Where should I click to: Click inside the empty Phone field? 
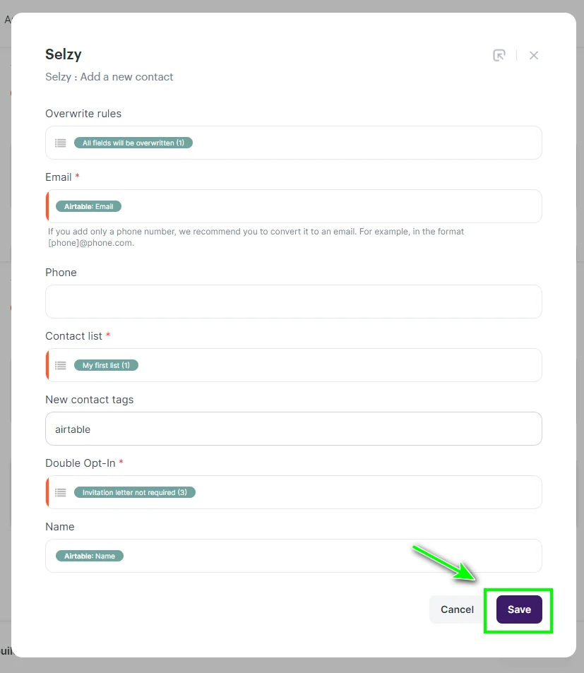293,302
